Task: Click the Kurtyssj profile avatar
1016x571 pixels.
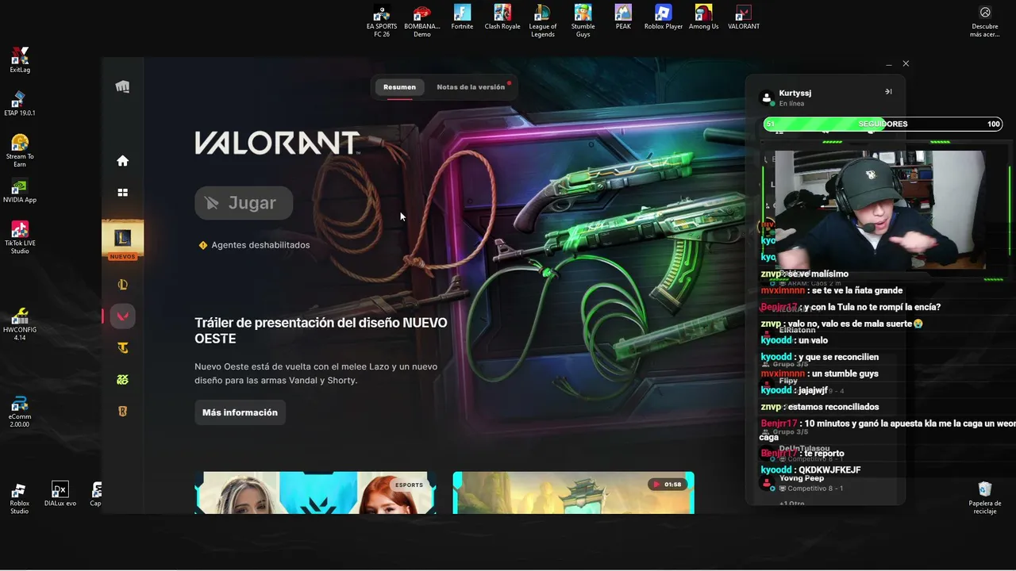Action: [767, 98]
